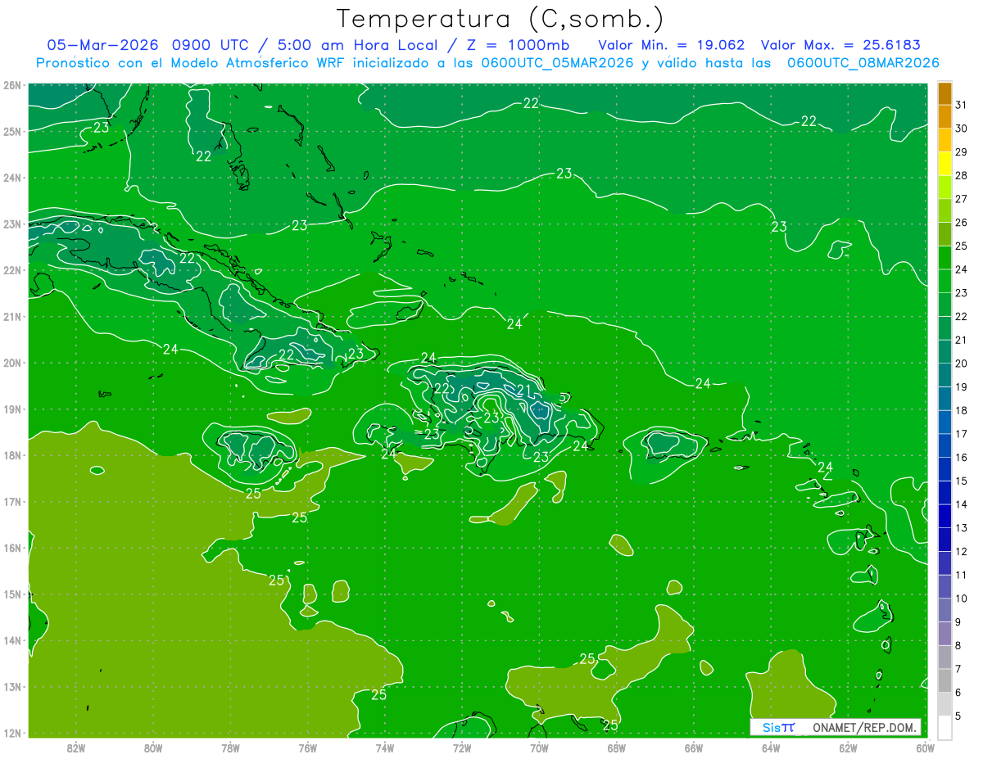Click the color scale label '10'

click(x=962, y=599)
